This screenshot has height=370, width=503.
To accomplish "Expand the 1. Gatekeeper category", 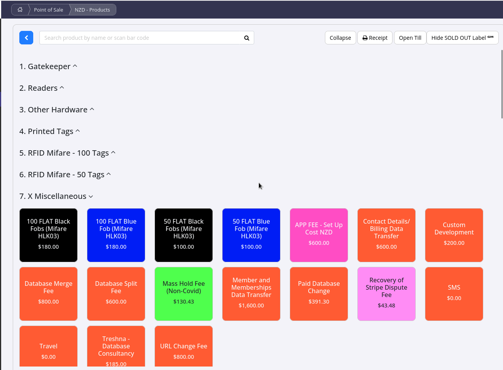I will tap(48, 66).
